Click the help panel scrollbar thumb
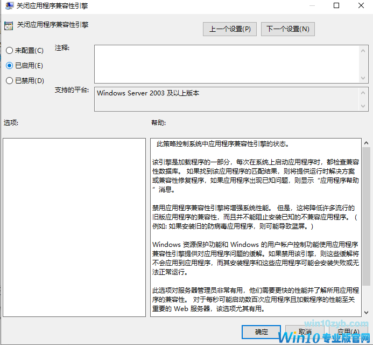Screen dimensions: 373x345 (x=366, y=216)
